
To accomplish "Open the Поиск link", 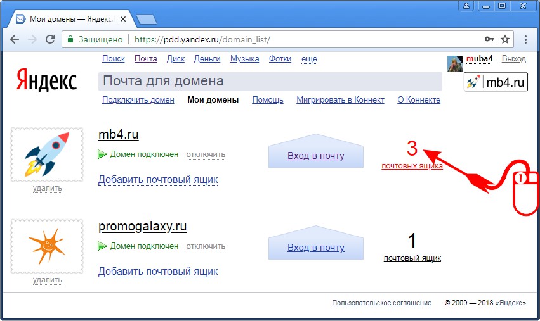I will click(x=114, y=59).
